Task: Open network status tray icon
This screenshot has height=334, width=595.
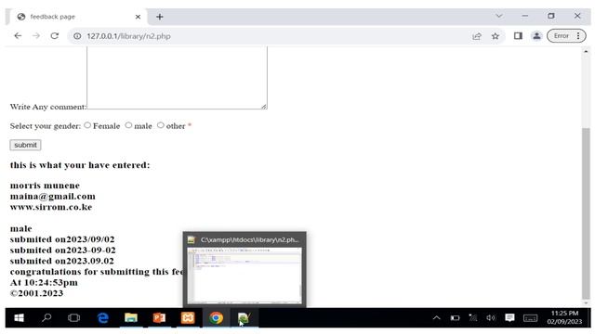Action: coord(473,317)
